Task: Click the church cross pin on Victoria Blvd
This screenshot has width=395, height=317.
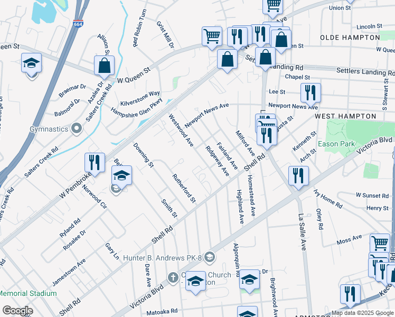Action: pyautogui.click(x=173, y=278)
